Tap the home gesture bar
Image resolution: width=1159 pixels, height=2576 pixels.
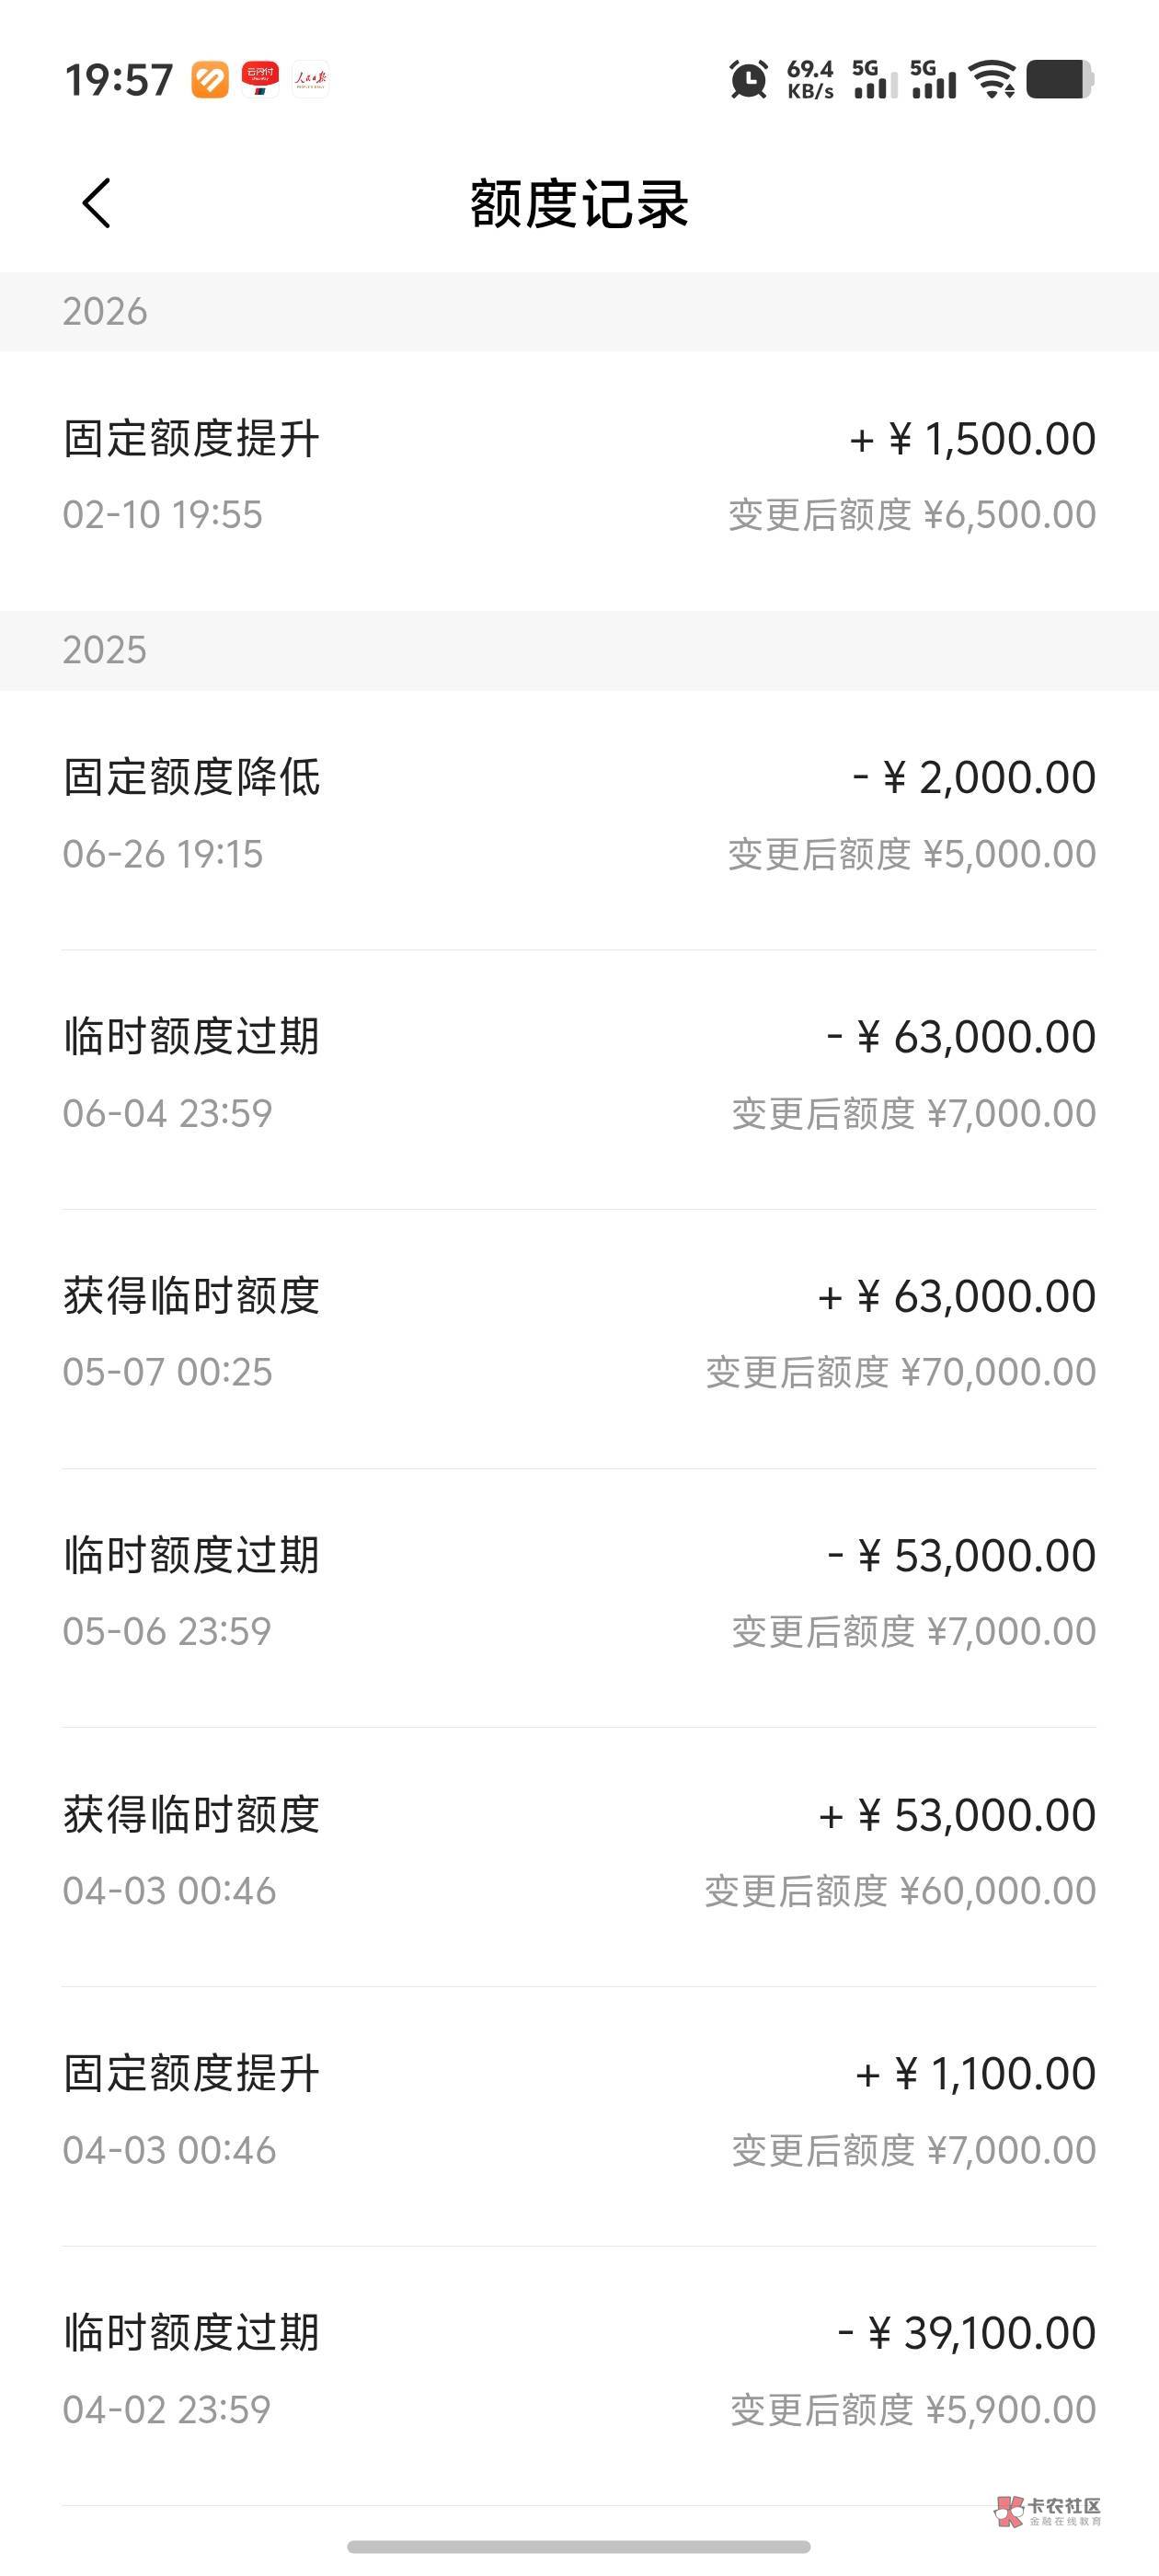pyautogui.click(x=579, y=2546)
